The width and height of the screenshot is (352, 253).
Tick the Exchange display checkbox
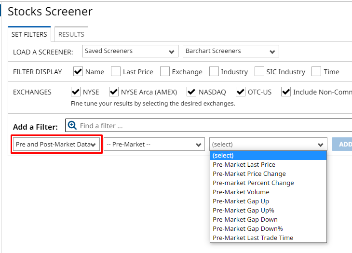pyautogui.click(x=165, y=71)
